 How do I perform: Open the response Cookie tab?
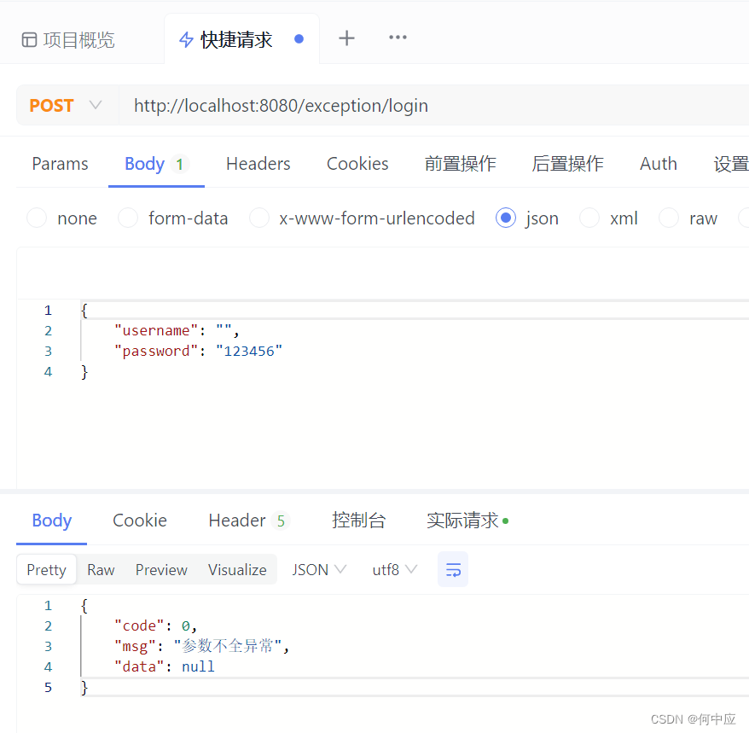140,521
